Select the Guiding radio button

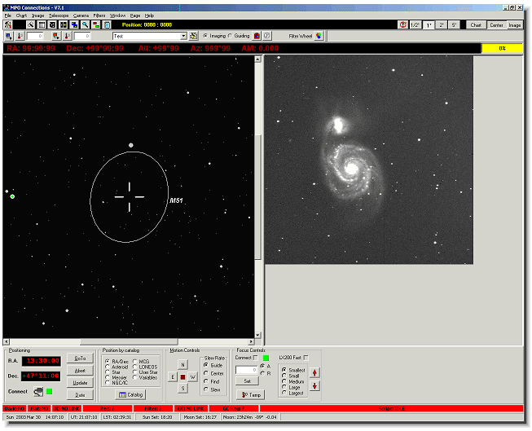tap(230, 36)
